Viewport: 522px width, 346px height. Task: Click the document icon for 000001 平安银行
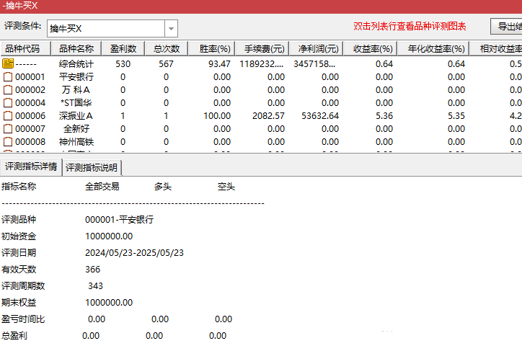point(8,77)
